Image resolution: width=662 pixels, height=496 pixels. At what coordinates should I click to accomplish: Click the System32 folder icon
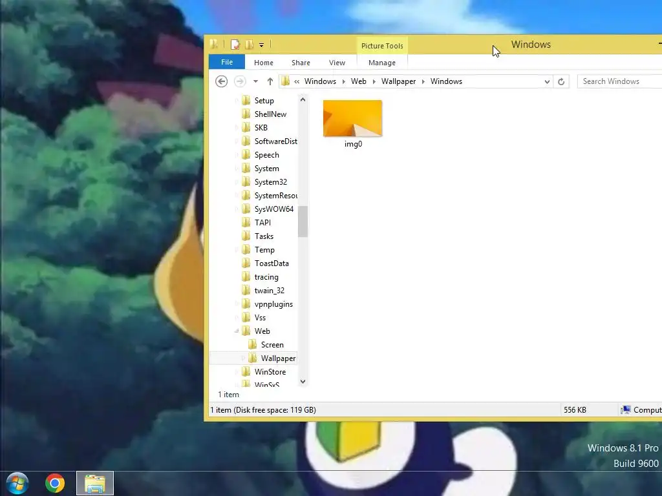246,181
